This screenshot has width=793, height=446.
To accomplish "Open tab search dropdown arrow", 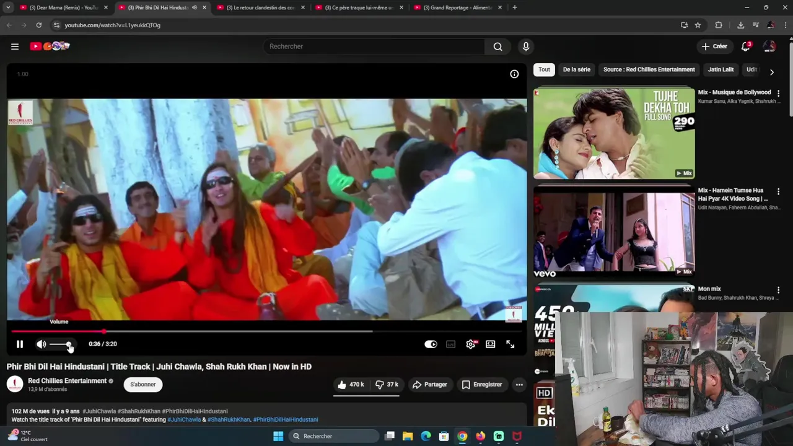I will [8, 7].
